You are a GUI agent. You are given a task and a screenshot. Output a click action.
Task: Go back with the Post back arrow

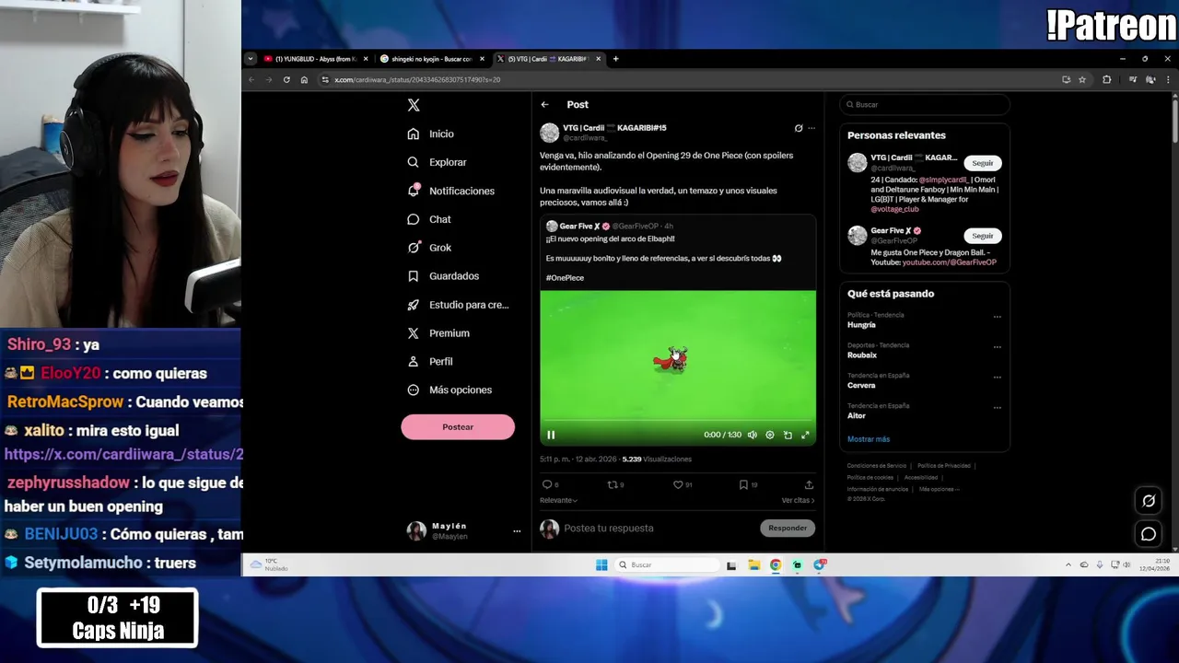click(544, 105)
